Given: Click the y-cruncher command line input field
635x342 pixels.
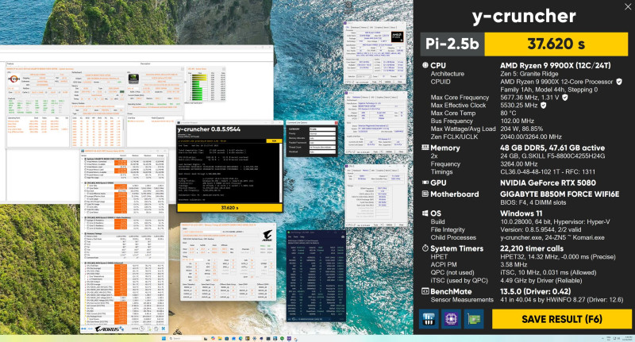Looking at the screenshot, I should tap(221, 141).
